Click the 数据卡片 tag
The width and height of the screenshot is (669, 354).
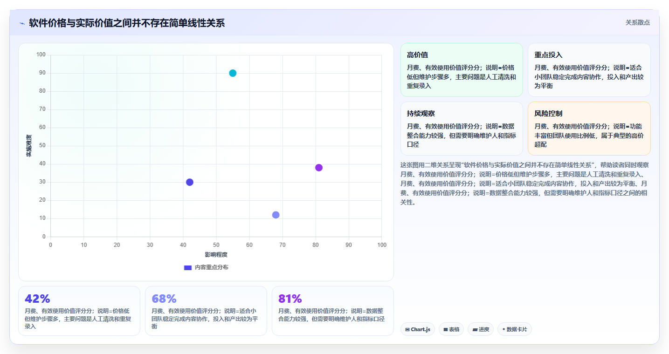coord(515,329)
